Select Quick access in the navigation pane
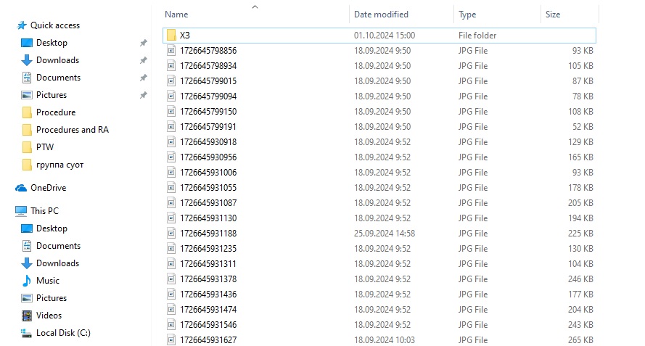The width and height of the screenshot is (645, 346). pyautogui.click(x=55, y=25)
